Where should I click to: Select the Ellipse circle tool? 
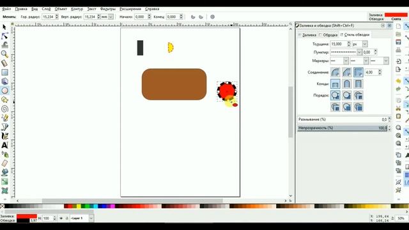pos(4,91)
